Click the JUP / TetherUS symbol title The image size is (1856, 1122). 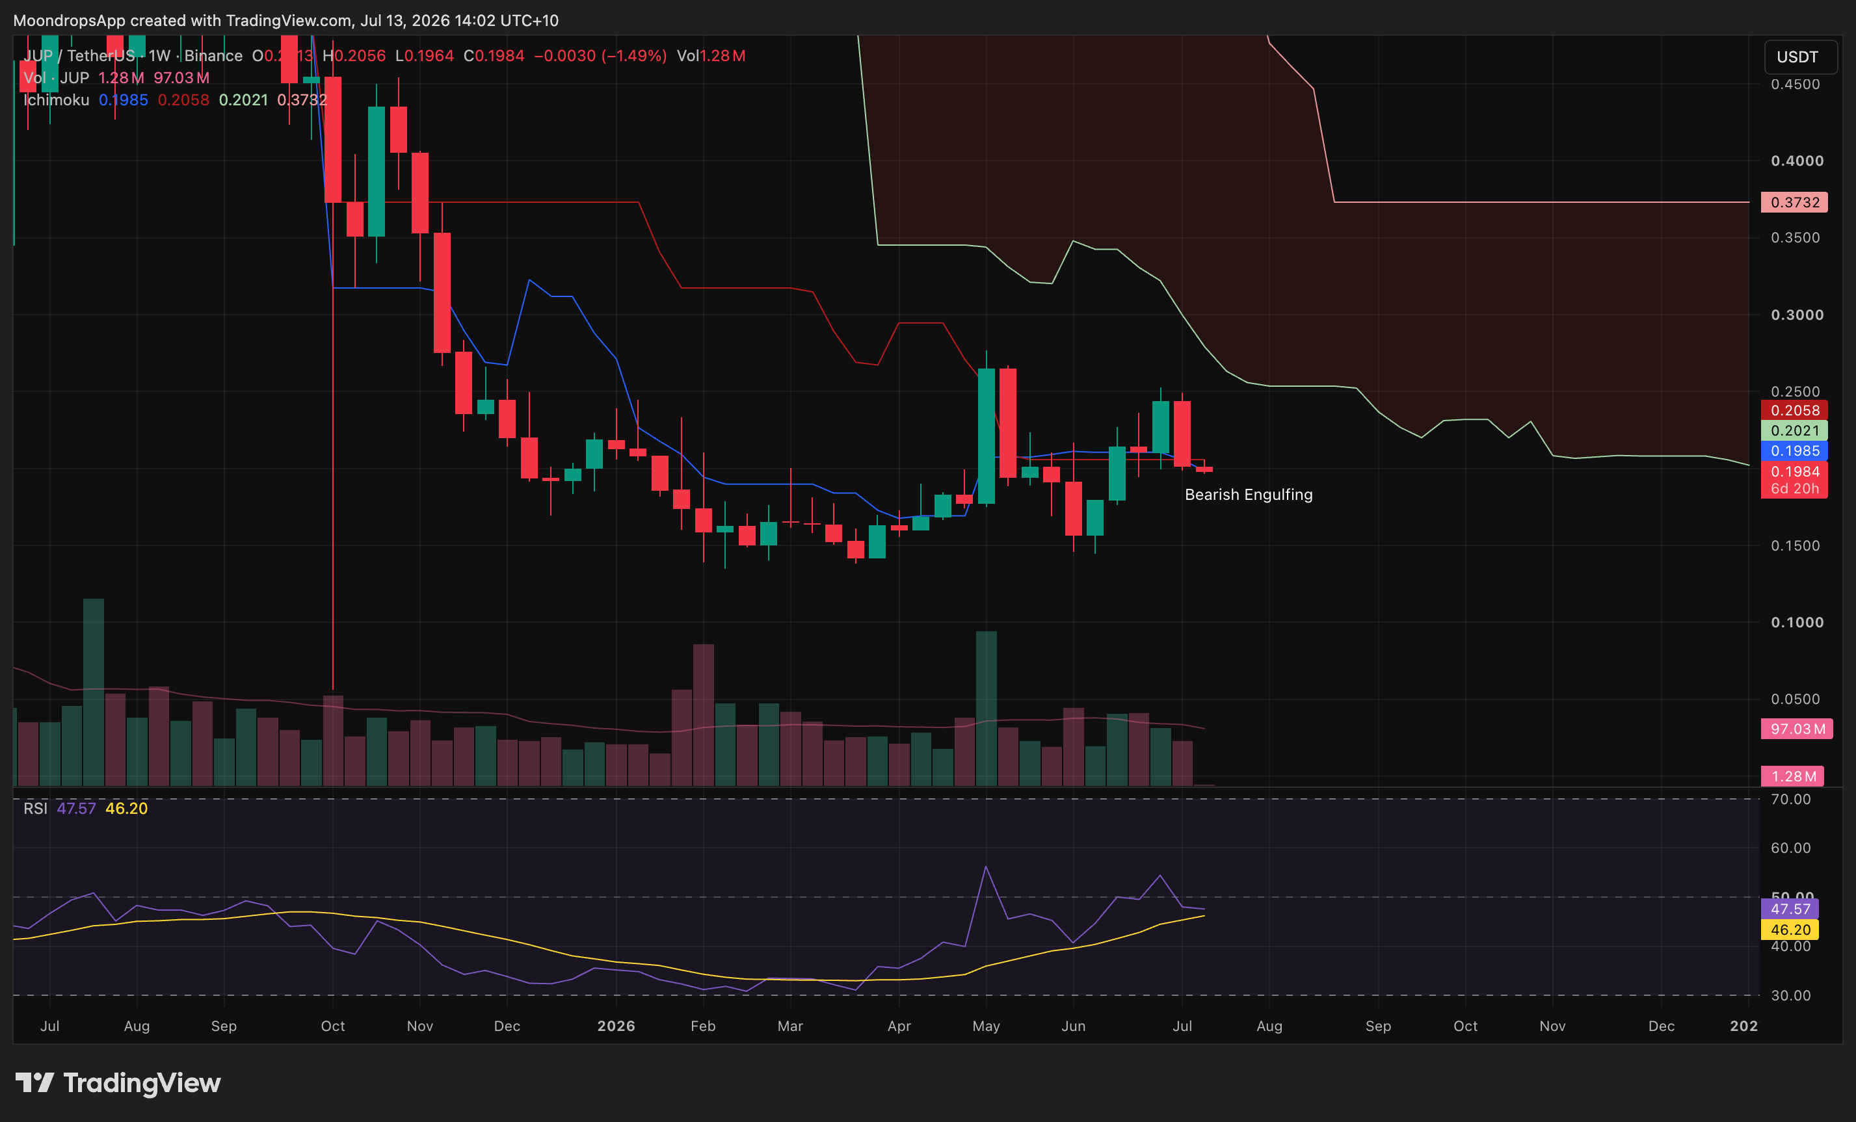pyautogui.click(x=79, y=56)
